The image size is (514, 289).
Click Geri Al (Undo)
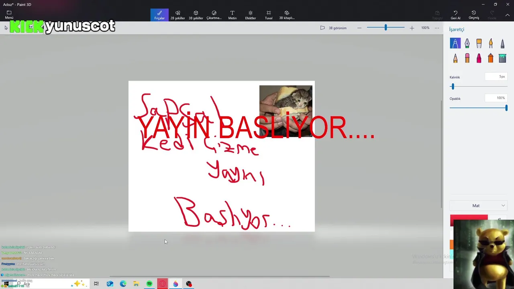click(455, 15)
